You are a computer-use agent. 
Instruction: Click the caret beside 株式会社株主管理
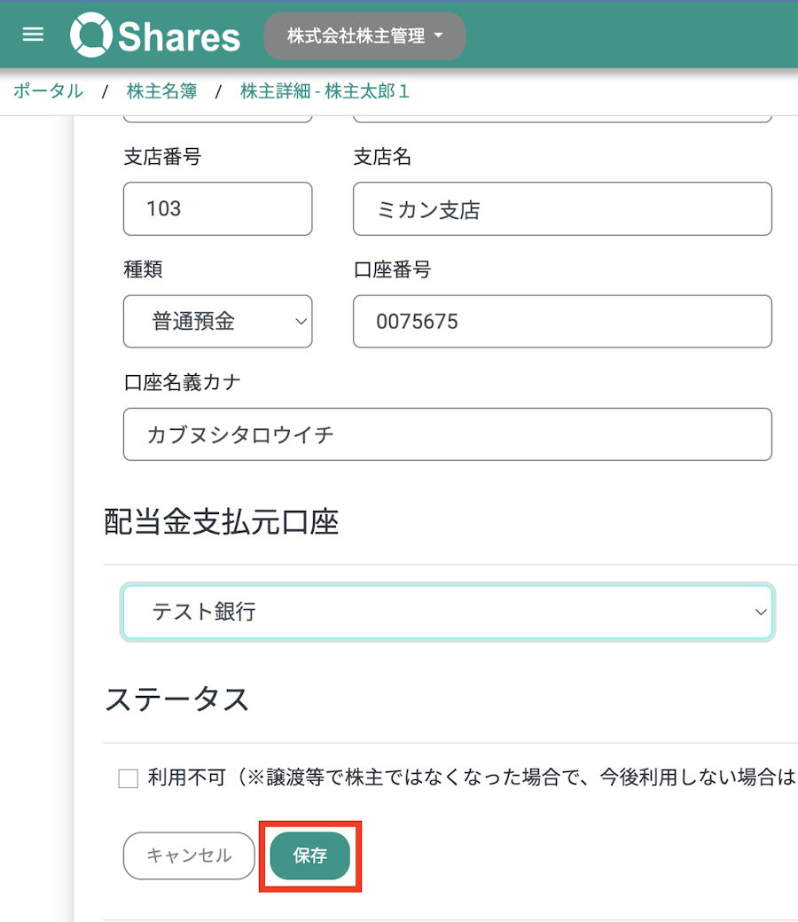(438, 35)
